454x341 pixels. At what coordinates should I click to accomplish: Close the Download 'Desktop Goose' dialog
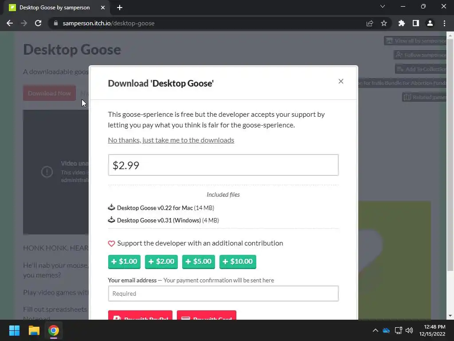tap(341, 81)
